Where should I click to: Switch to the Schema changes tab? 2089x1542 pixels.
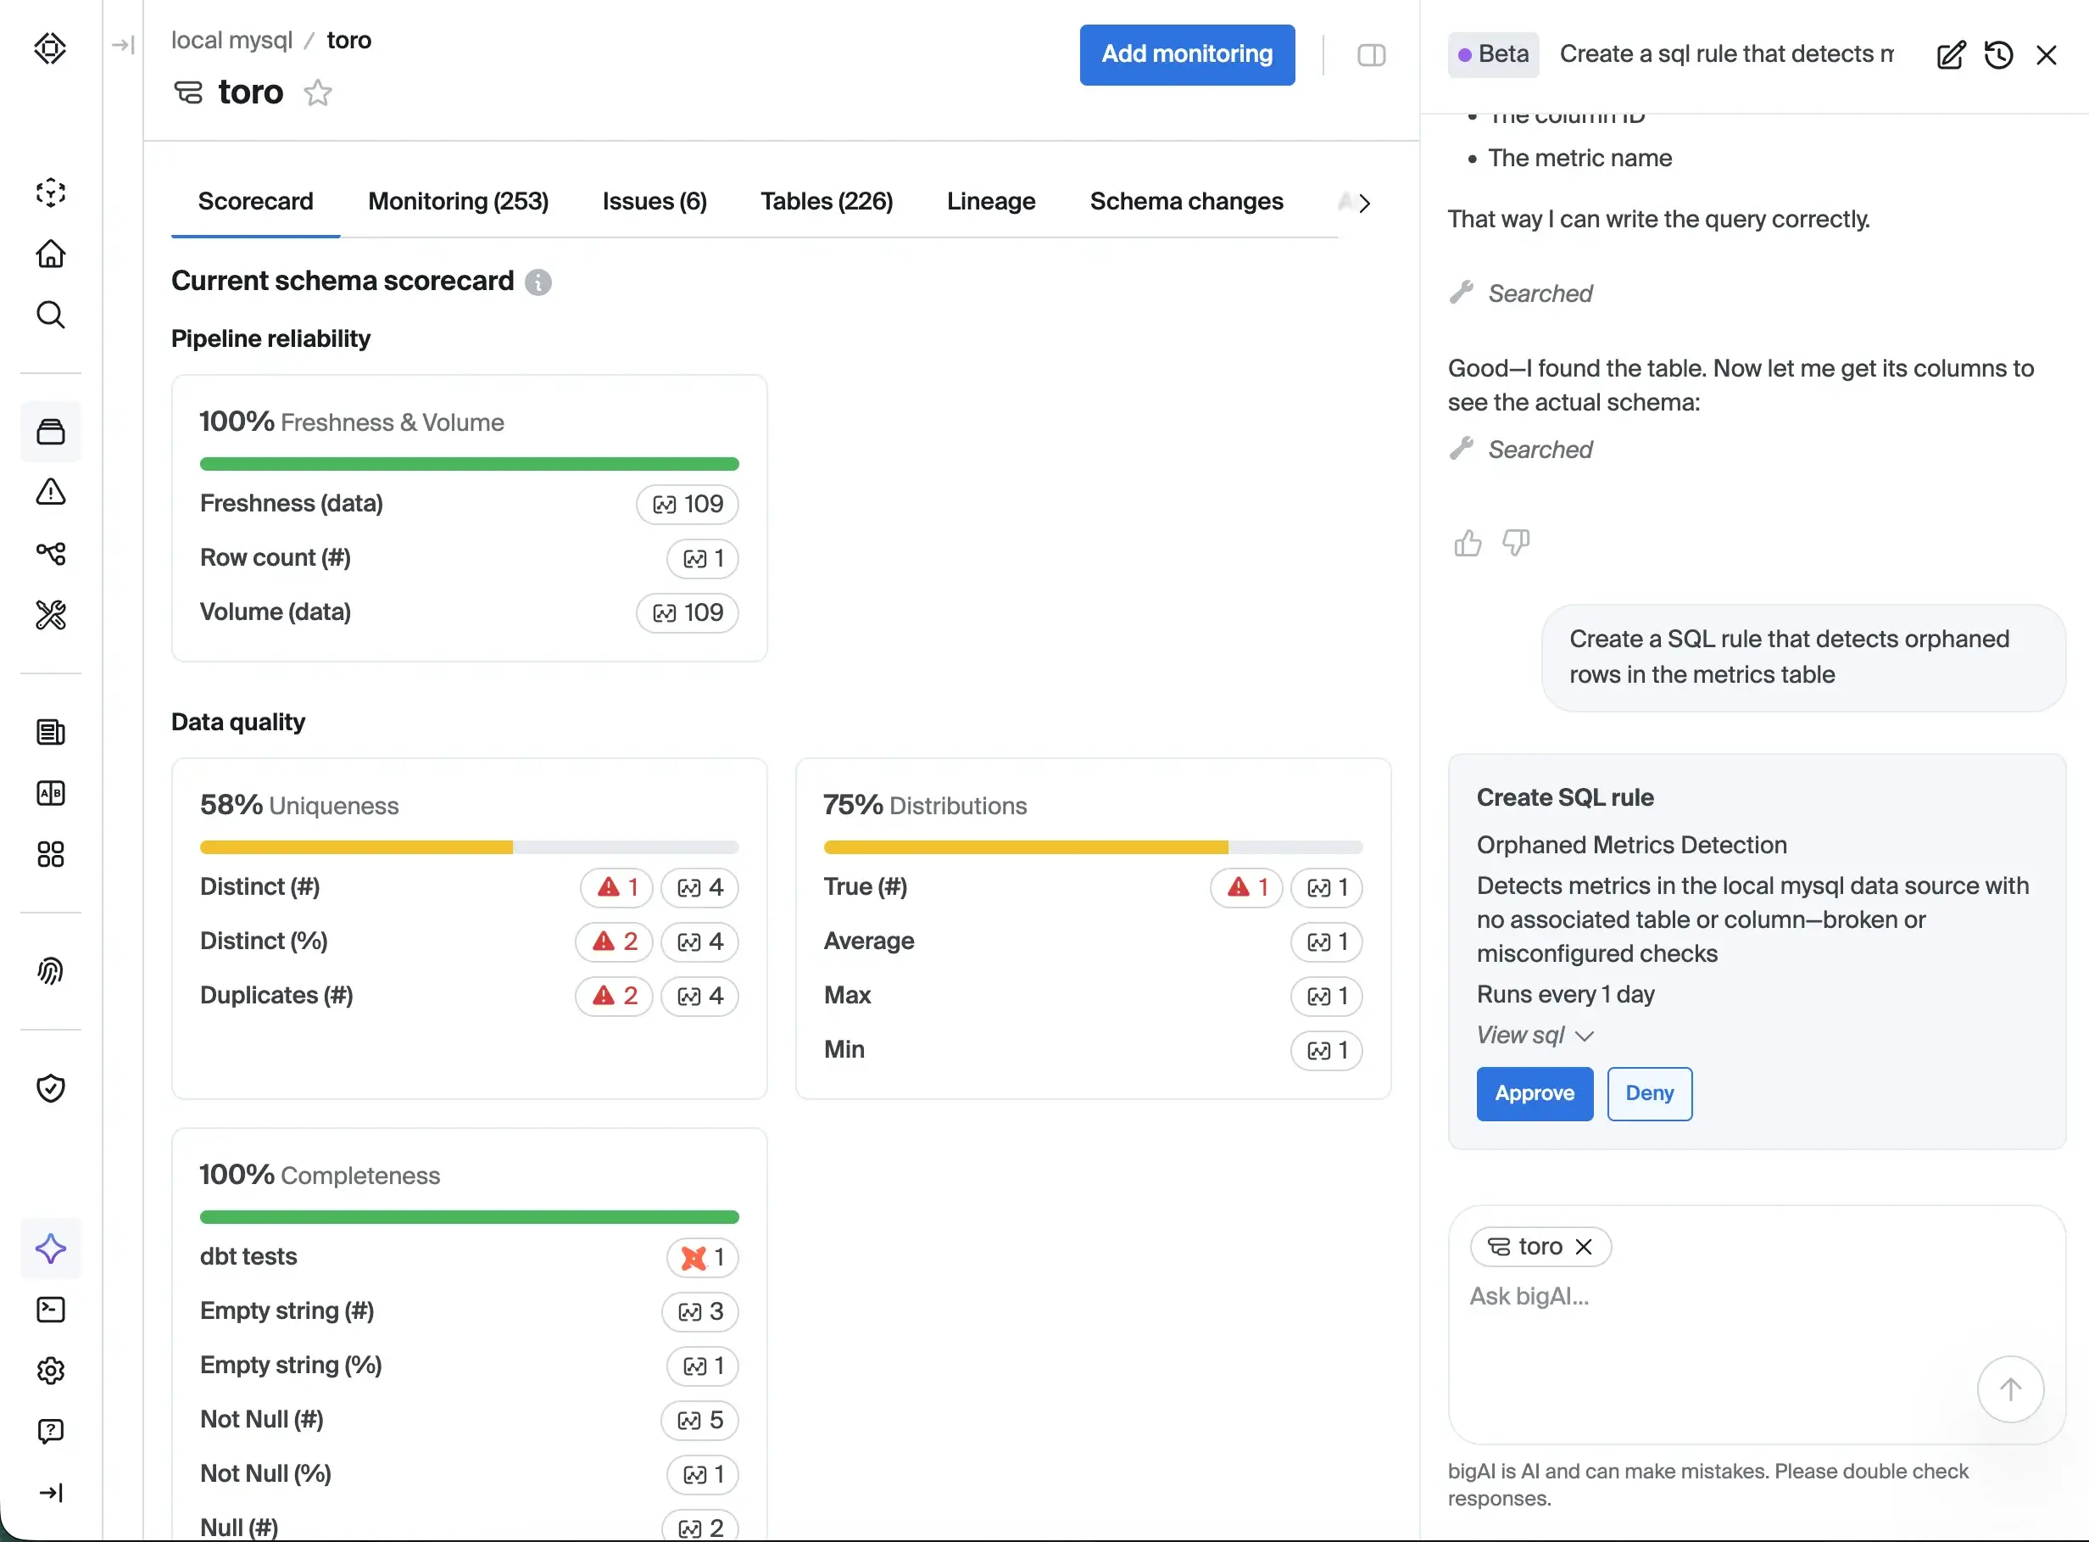point(1187,202)
